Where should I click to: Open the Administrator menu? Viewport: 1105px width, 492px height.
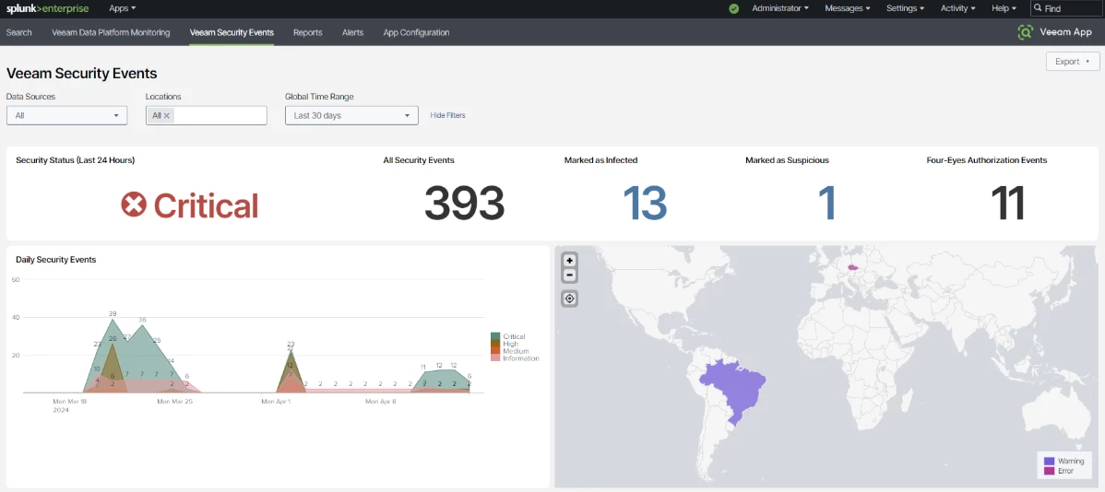click(x=780, y=8)
